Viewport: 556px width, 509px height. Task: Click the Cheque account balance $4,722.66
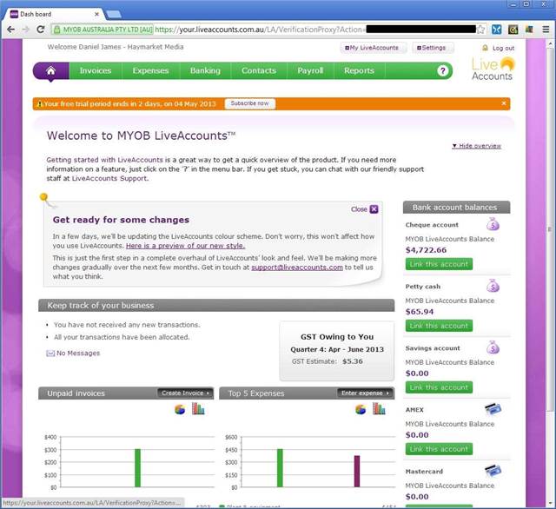427,250
